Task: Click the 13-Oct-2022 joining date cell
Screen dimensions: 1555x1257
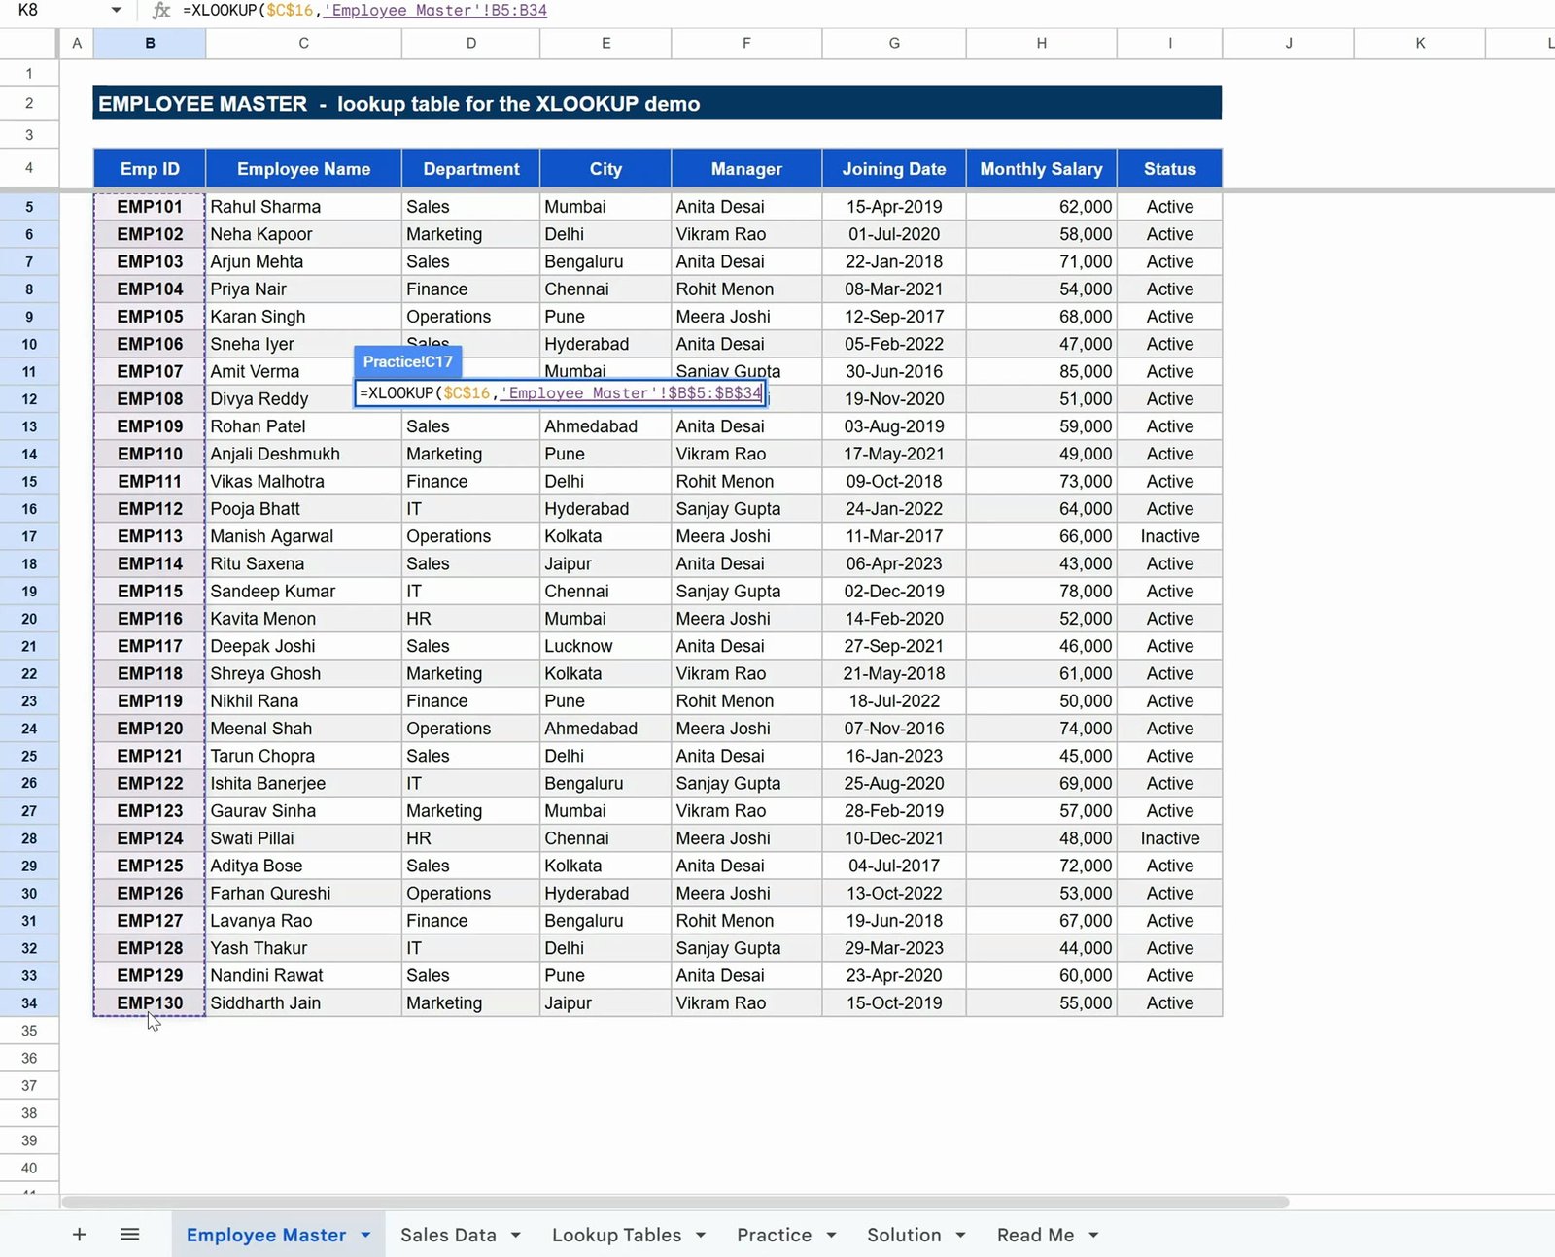Action: (x=894, y=894)
